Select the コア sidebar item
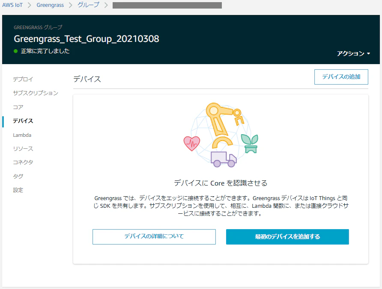 [x=18, y=107]
